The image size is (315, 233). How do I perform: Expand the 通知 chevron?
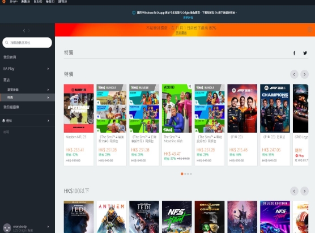(48, 121)
